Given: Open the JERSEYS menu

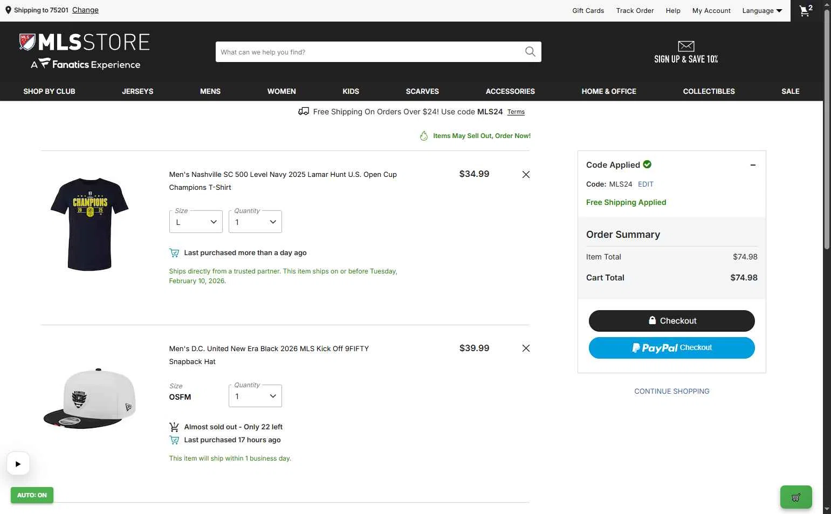Looking at the screenshot, I should [x=138, y=91].
